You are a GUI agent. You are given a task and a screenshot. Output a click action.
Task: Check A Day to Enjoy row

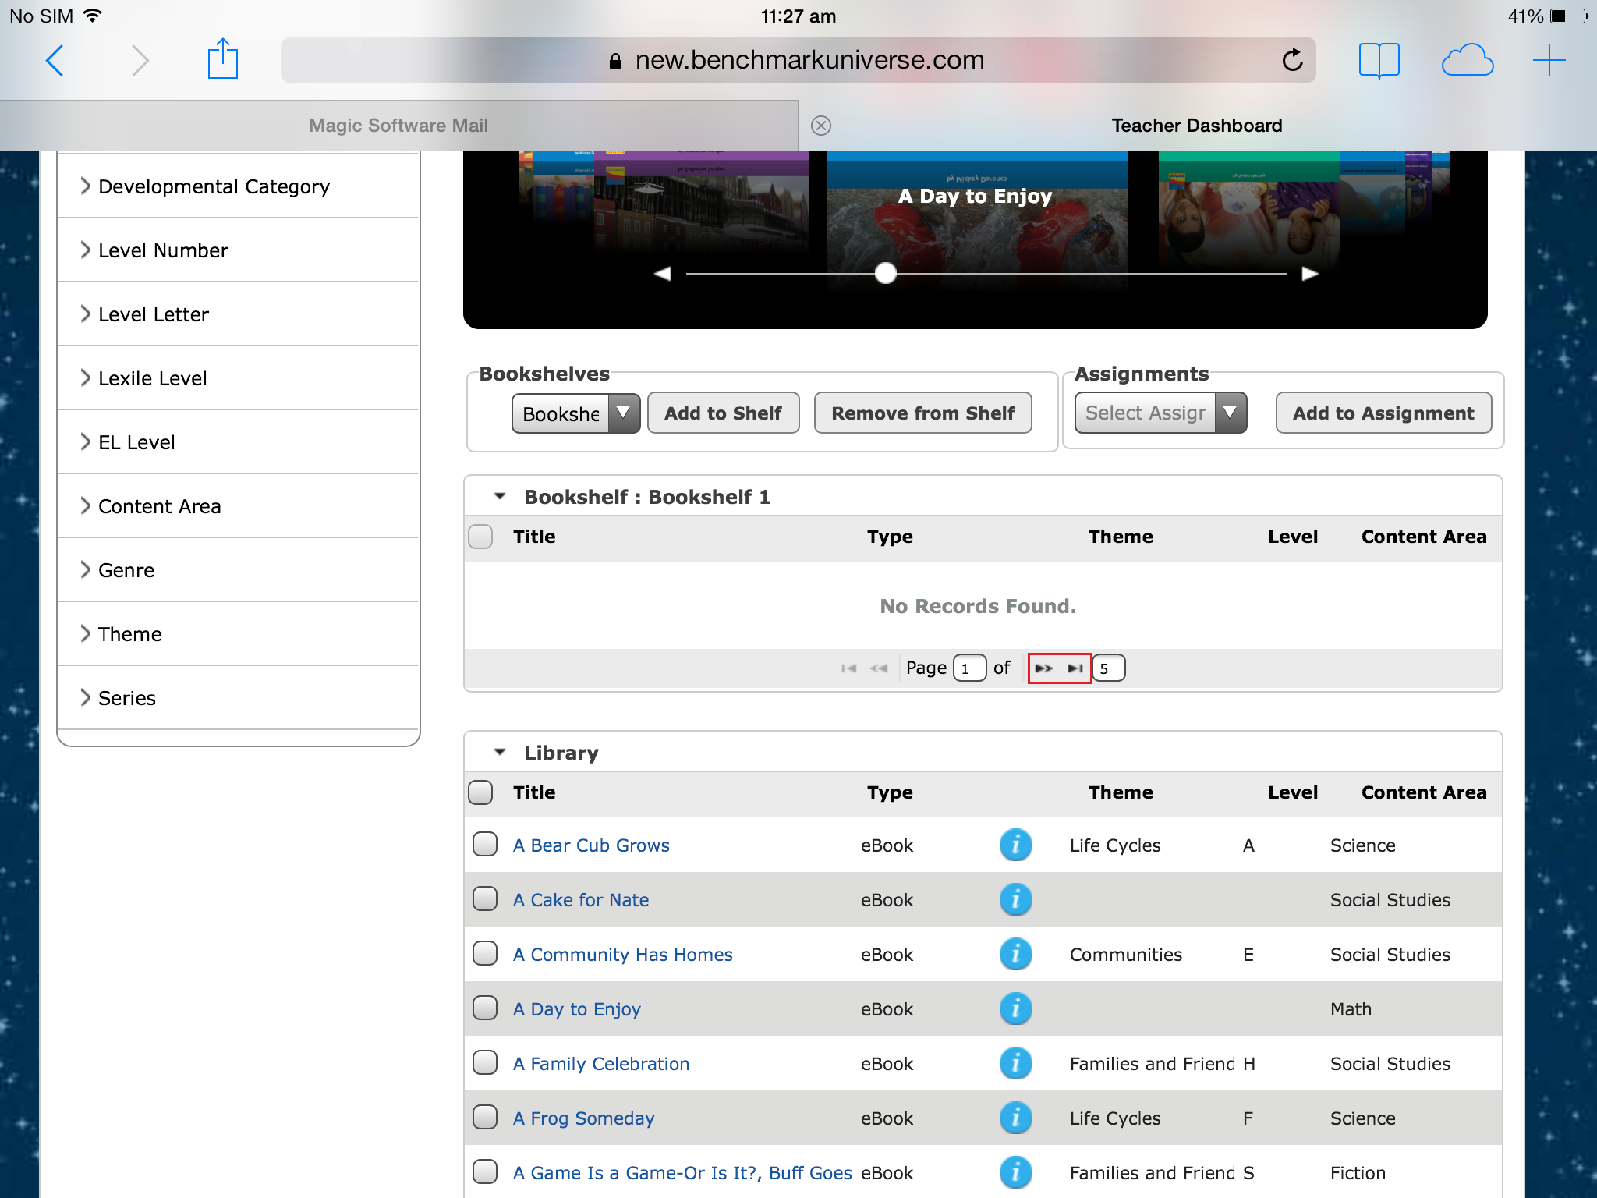(485, 1008)
